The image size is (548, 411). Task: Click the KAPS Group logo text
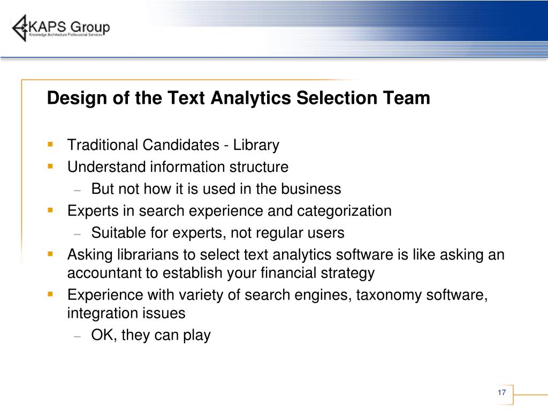[69, 27]
